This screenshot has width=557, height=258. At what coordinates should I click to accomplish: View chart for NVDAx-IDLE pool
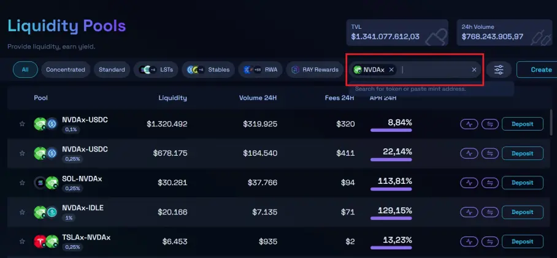(x=469, y=212)
